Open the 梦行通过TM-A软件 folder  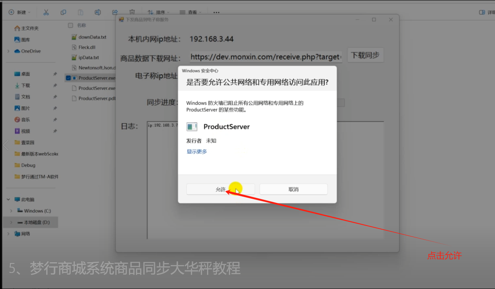pyautogui.click(x=36, y=176)
